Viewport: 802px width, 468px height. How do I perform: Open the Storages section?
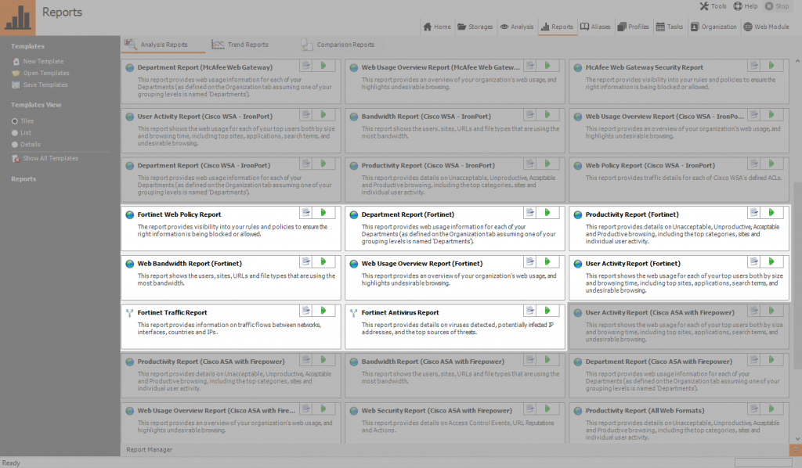[x=475, y=27]
